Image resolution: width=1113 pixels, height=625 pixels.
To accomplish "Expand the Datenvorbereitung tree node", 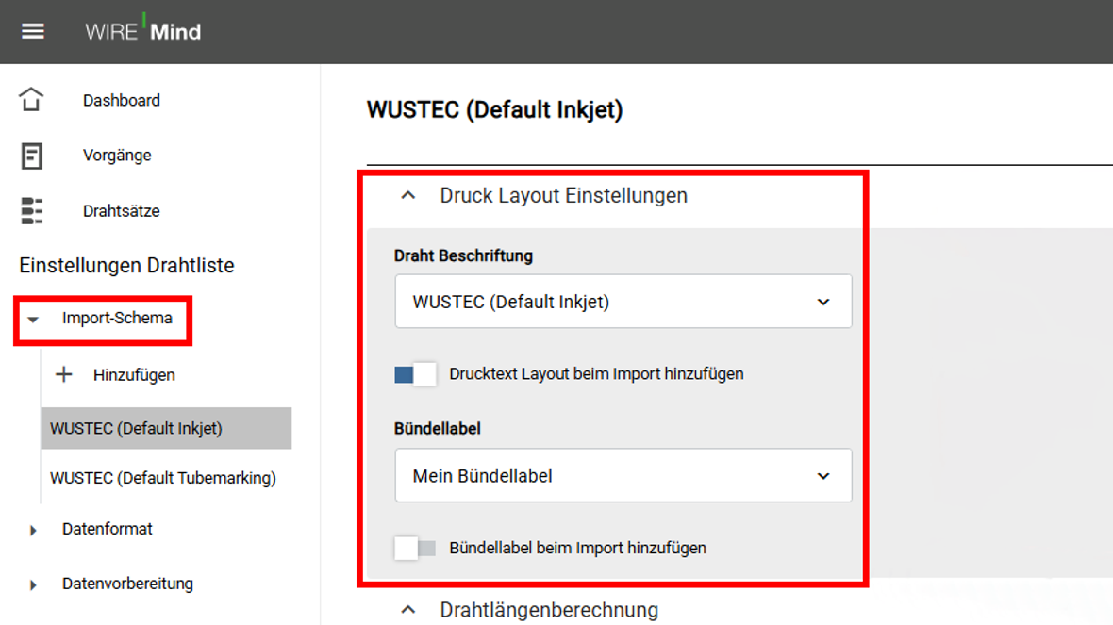I will coord(33,584).
